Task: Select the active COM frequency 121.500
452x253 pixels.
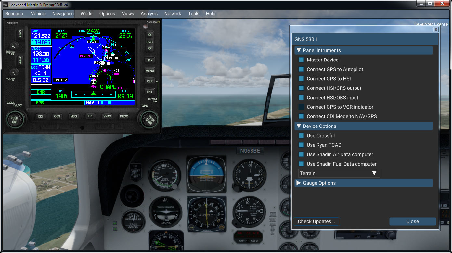Action: [x=41, y=36]
